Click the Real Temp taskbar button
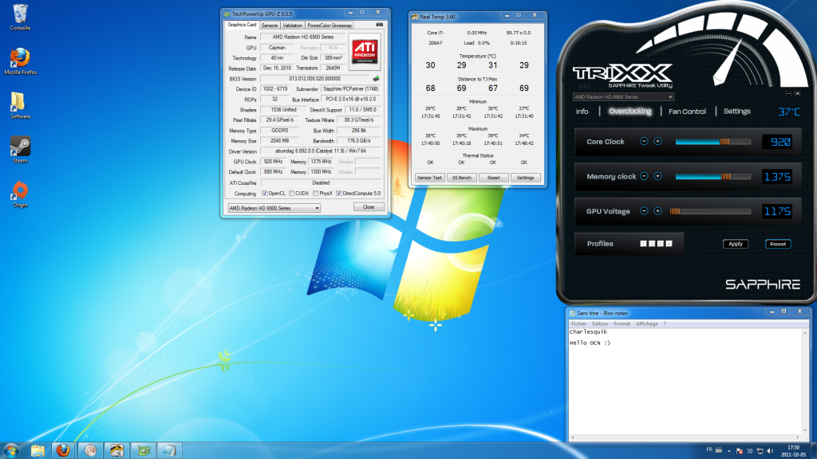Screen dimensions: 817x459 (x=116, y=450)
